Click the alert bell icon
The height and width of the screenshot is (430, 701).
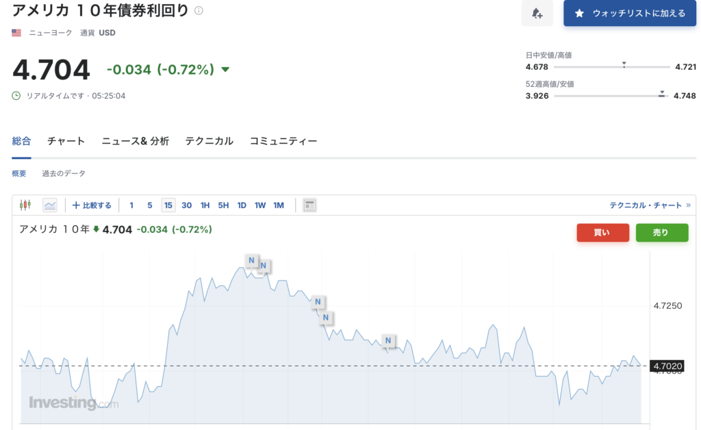[537, 14]
